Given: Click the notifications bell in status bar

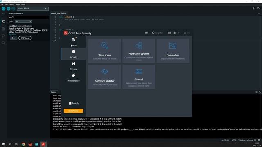Looking at the screenshot, I should point(255,140).
